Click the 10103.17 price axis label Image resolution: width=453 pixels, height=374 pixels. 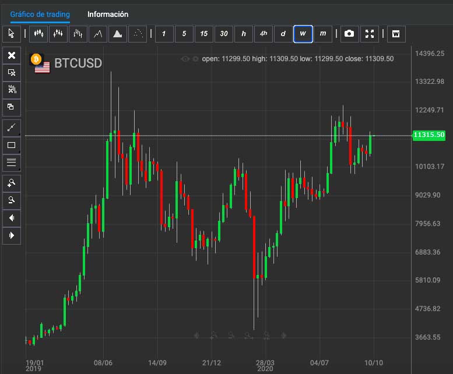tap(430, 167)
